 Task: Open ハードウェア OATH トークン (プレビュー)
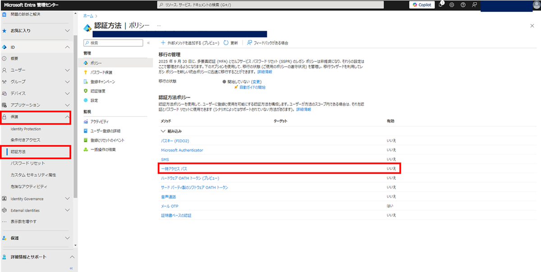click(190, 178)
